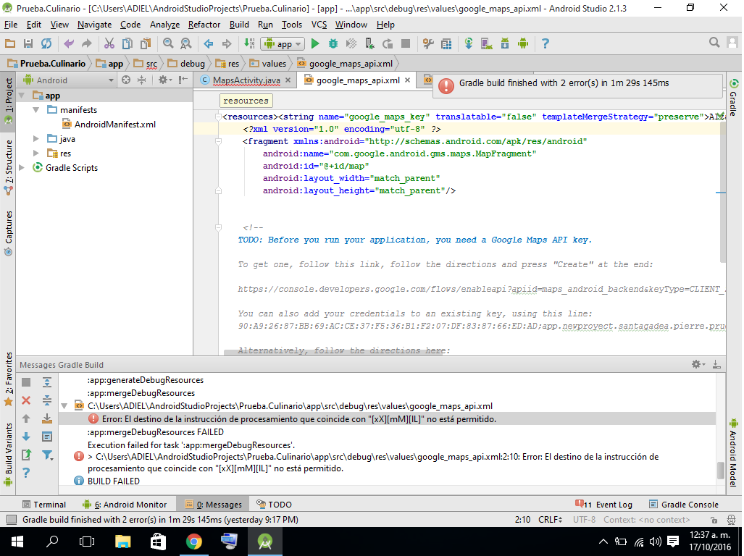Open the VCS menu
744x556 pixels.
point(319,25)
